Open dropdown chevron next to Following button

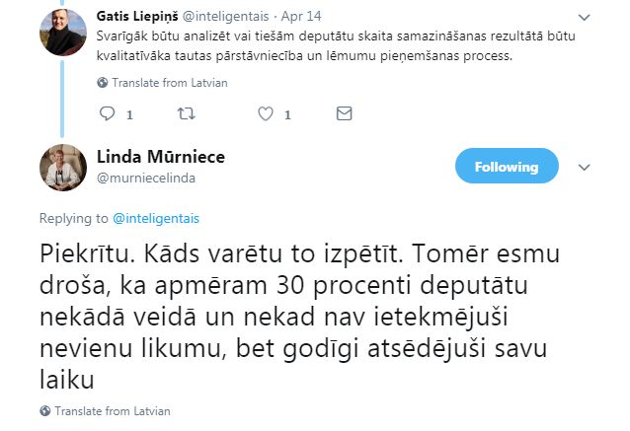point(583,166)
